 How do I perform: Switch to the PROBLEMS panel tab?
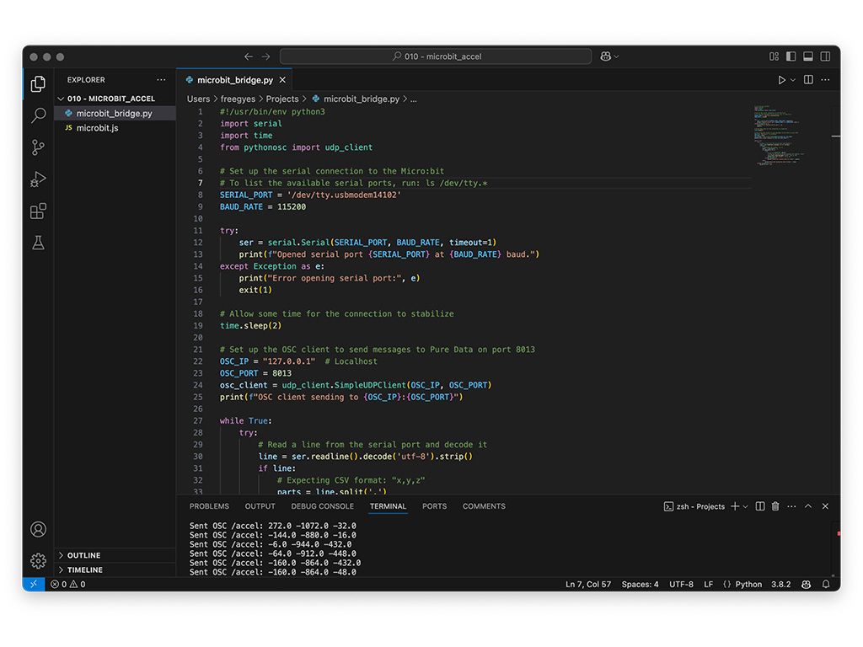pyautogui.click(x=209, y=506)
